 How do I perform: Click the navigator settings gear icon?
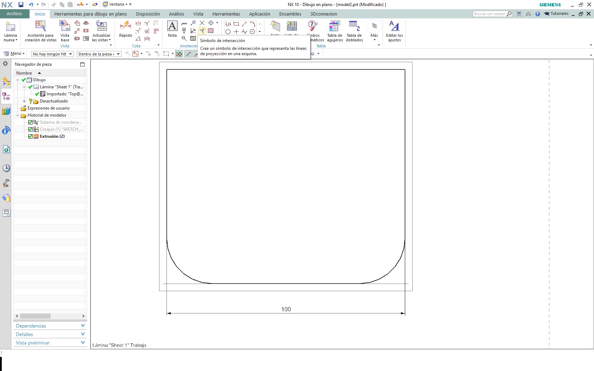click(x=5, y=64)
